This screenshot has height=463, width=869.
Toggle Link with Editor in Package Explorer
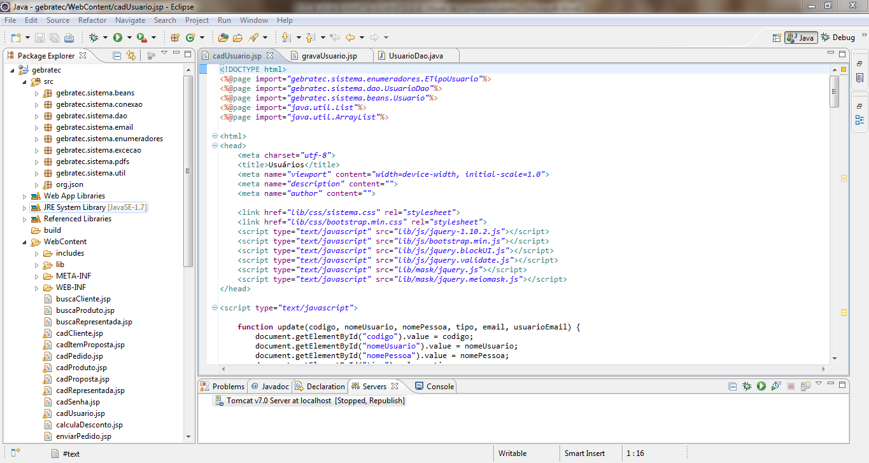pyautogui.click(x=131, y=55)
